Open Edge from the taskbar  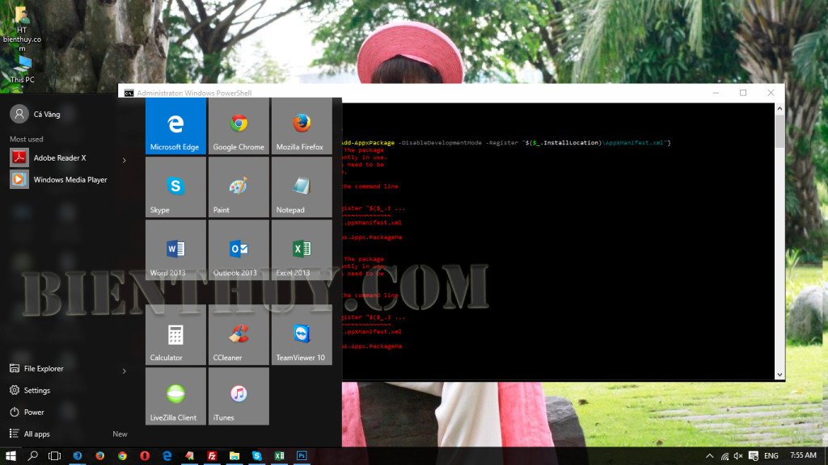click(167, 456)
